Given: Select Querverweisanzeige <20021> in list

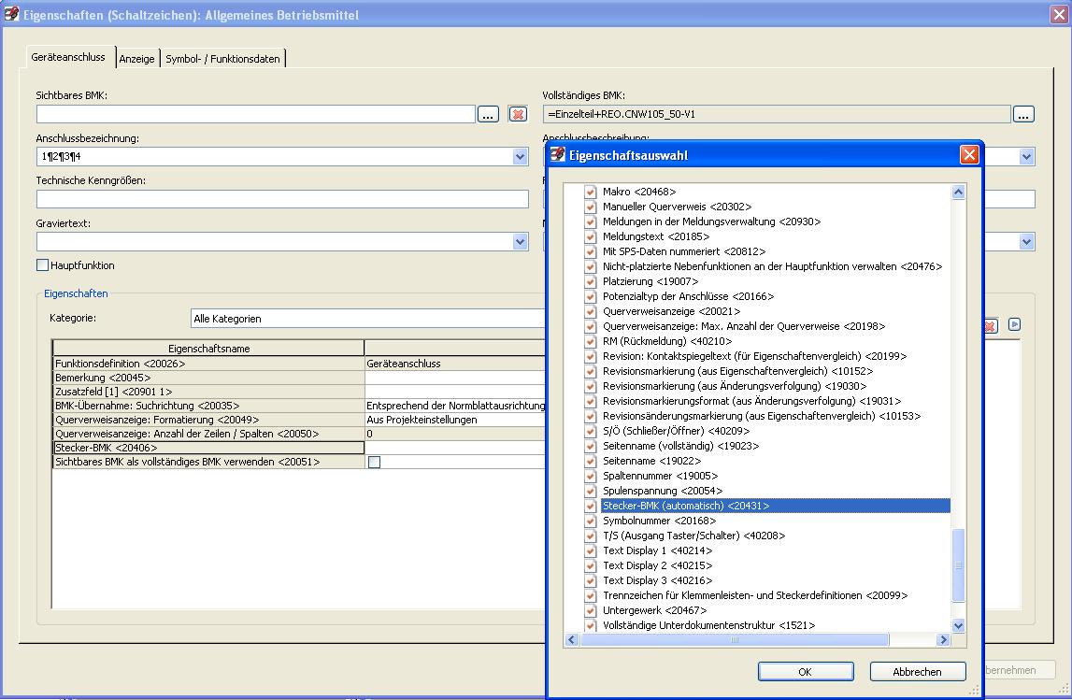Looking at the screenshot, I should coord(671,312).
